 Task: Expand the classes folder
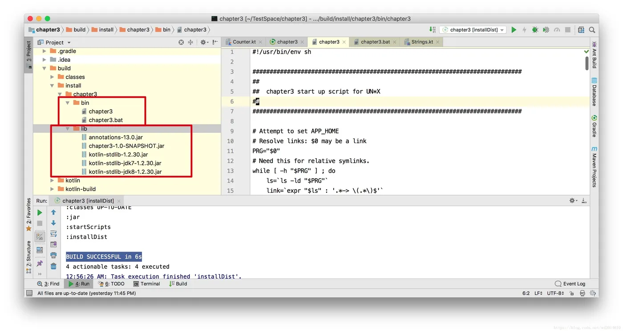52,77
